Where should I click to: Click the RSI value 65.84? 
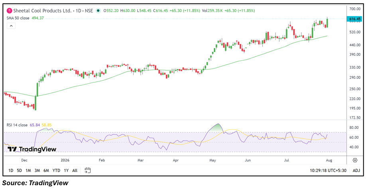click(35, 125)
